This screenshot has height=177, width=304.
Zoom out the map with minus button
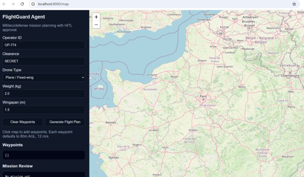(x=96, y=24)
